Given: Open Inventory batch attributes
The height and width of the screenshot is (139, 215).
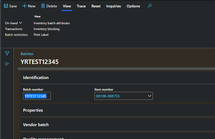Looking at the screenshot, I should tap(52, 23).
